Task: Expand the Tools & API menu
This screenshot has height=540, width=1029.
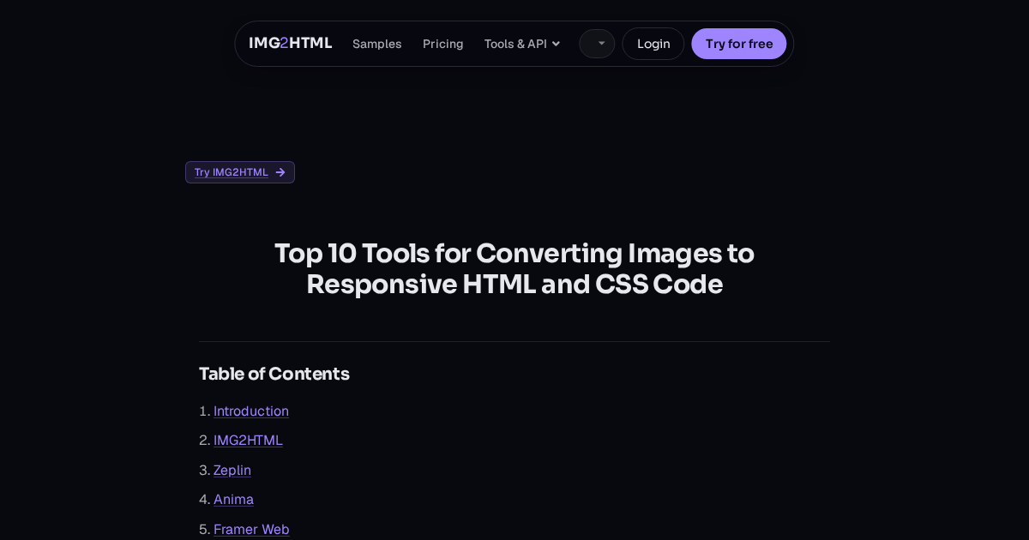Action: [522, 44]
